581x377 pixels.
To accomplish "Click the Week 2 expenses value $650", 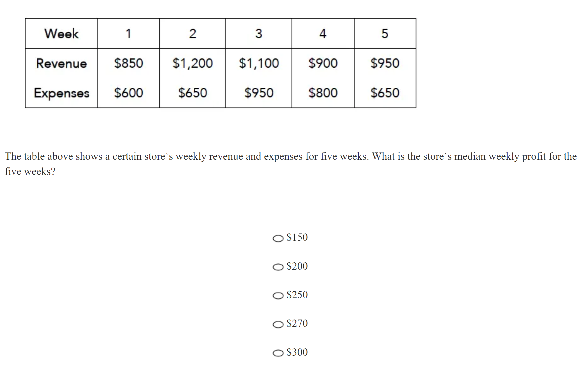I will point(193,93).
